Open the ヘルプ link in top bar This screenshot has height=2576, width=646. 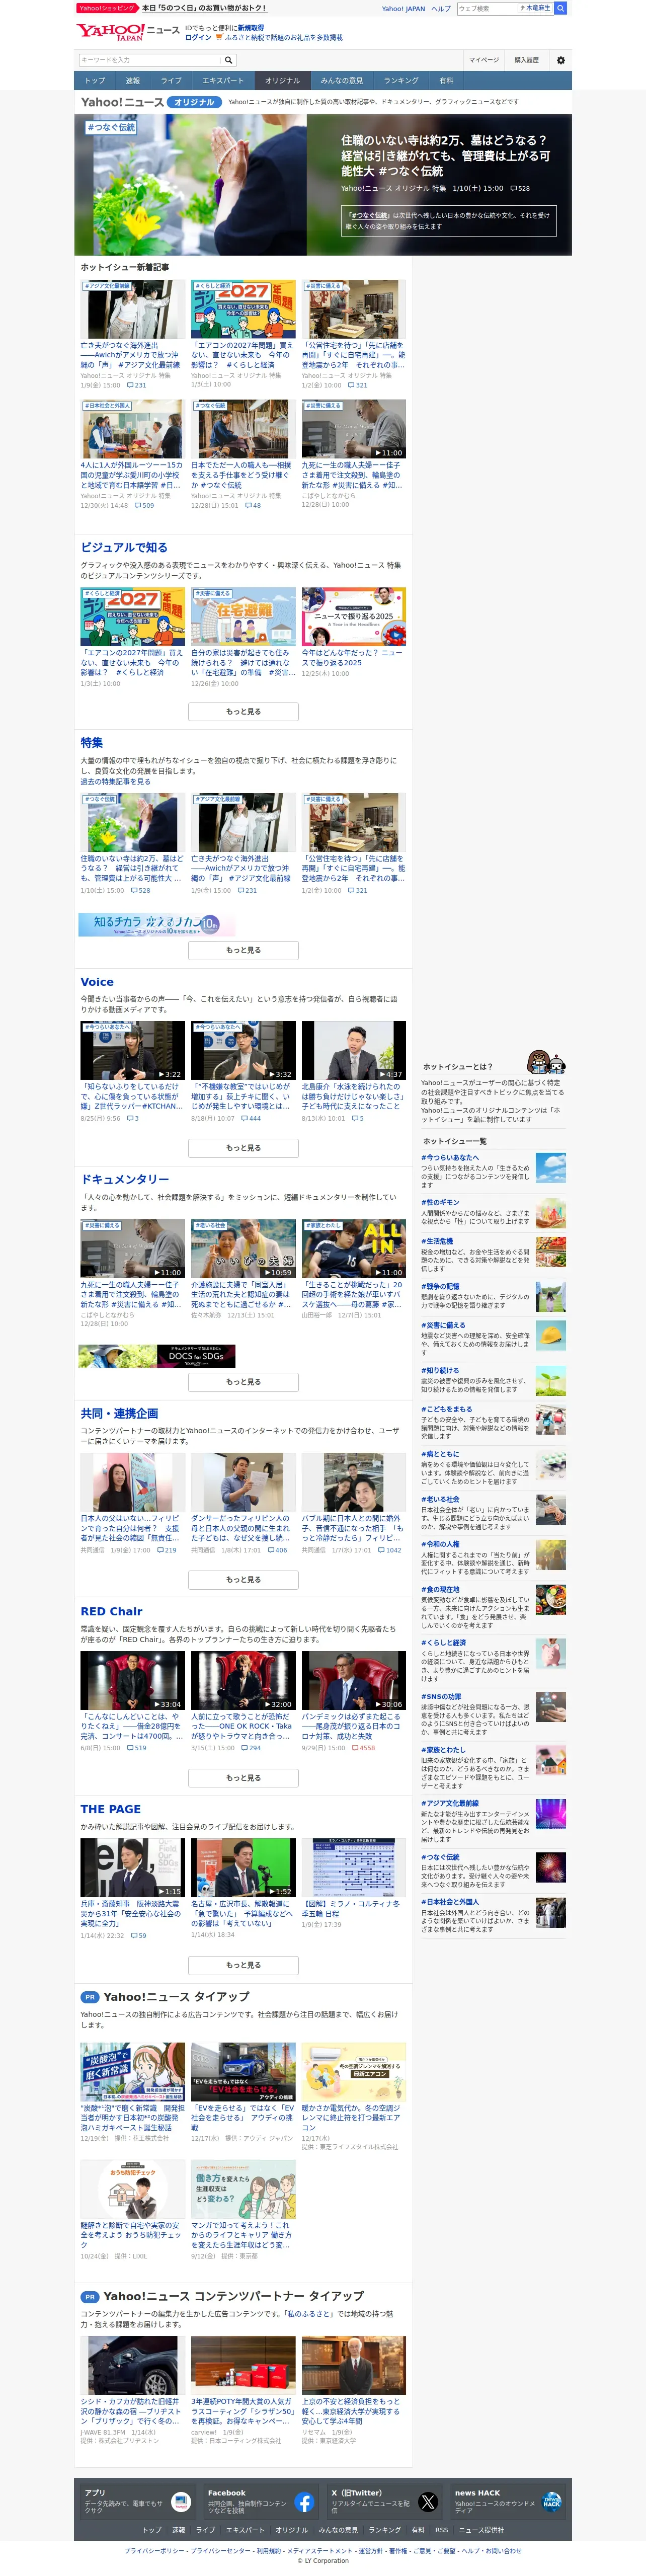(440, 8)
